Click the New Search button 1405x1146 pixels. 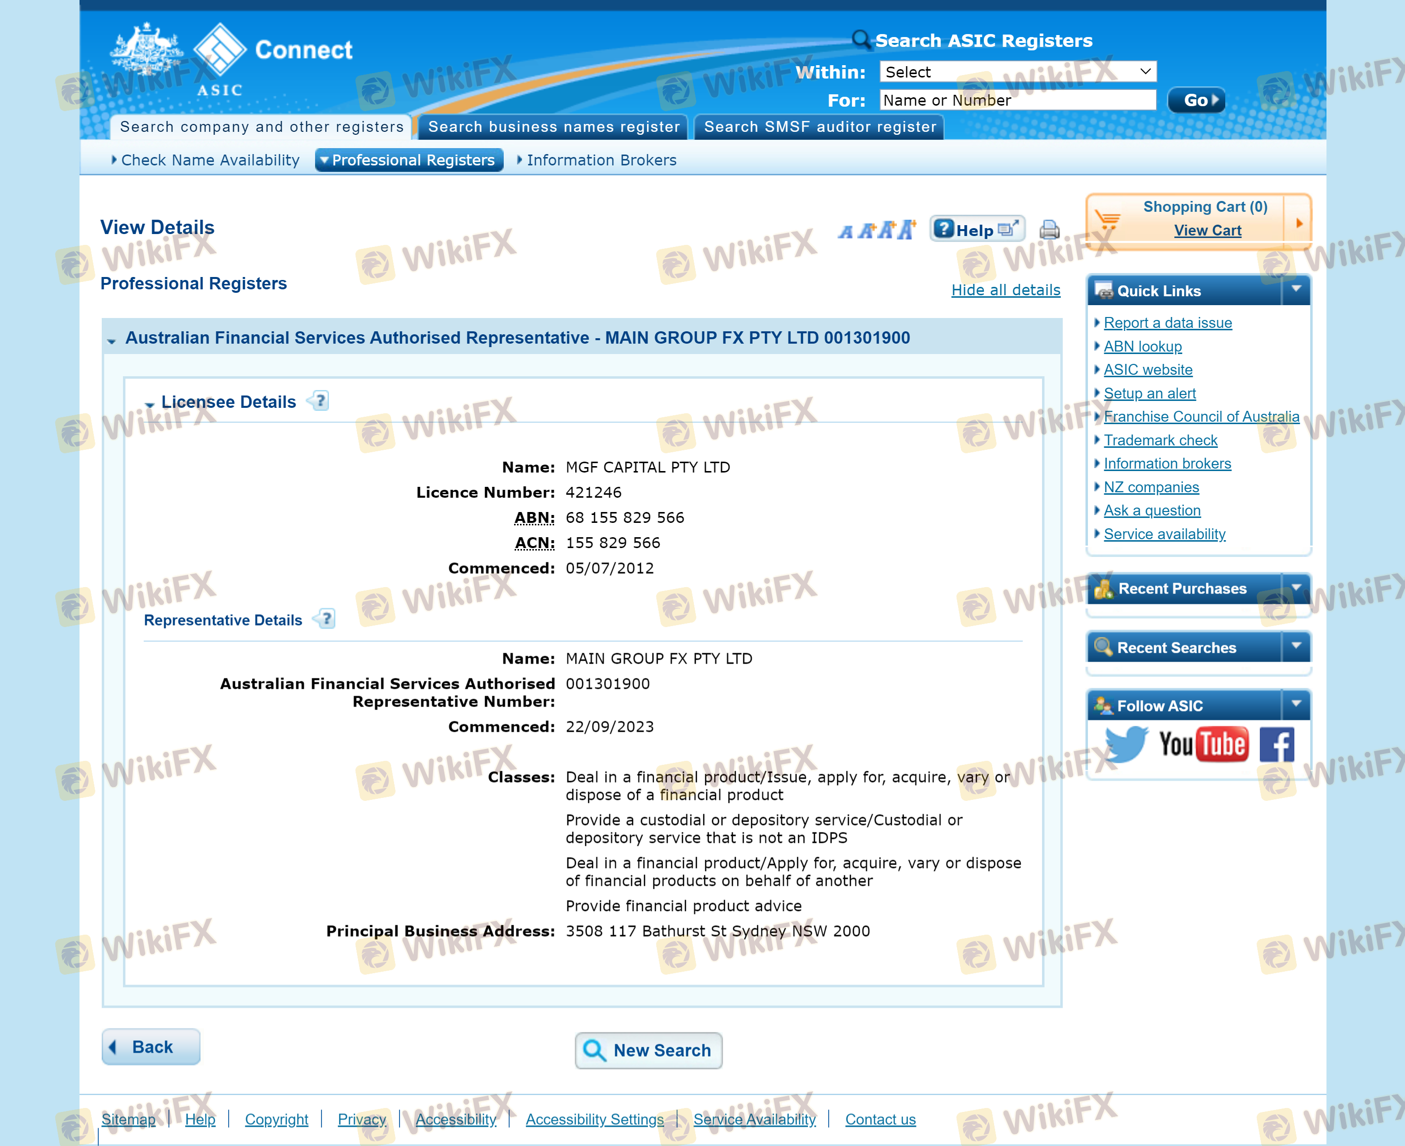click(648, 1050)
